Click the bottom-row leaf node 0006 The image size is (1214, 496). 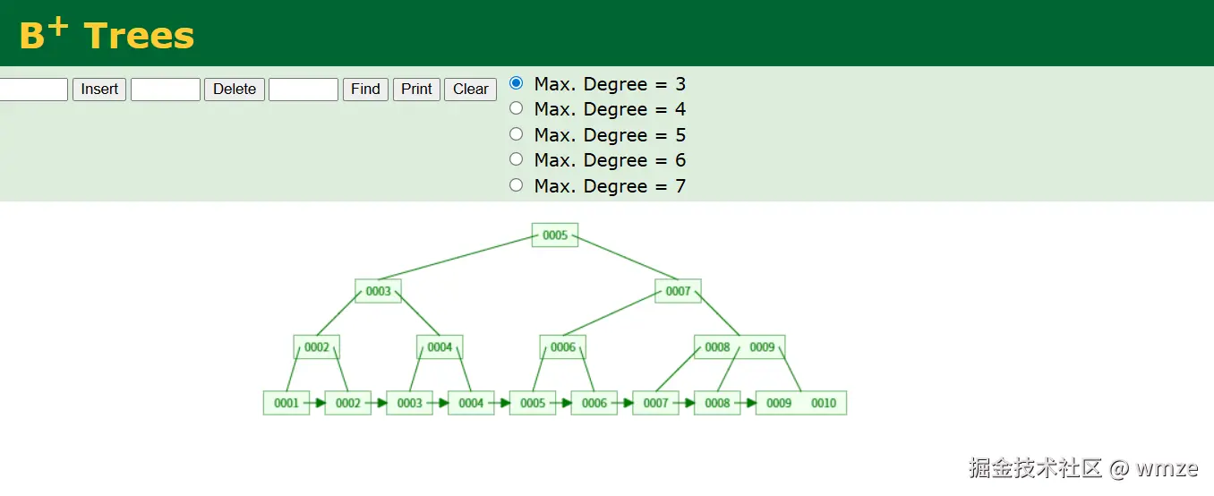tap(594, 403)
